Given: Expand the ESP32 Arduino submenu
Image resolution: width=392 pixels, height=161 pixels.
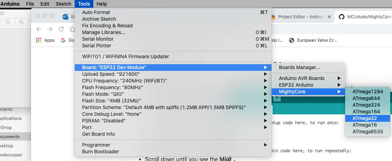Looking at the screenshot, I should pos(309,85).
